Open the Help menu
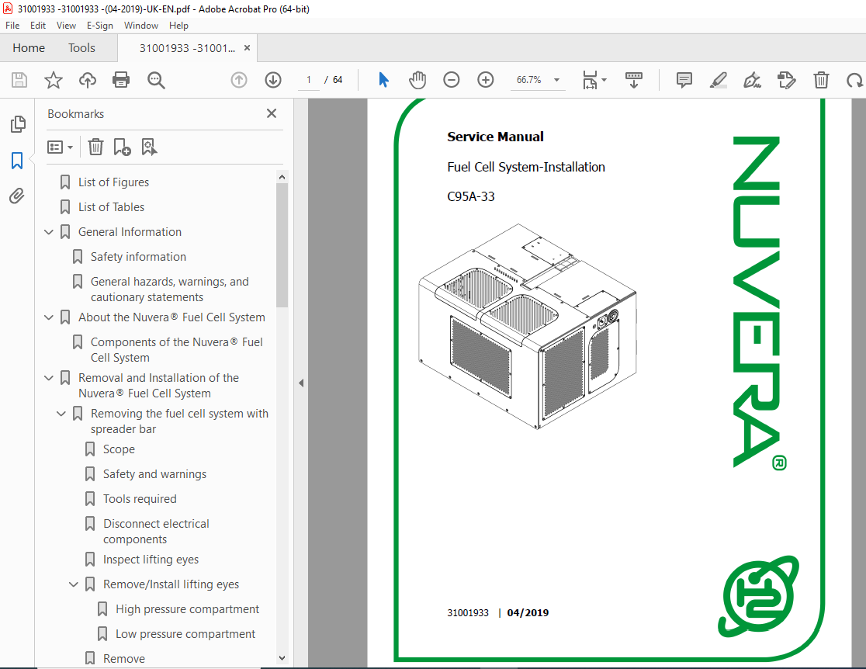Screen dimensions: 866x669 [x=178, y=26]
